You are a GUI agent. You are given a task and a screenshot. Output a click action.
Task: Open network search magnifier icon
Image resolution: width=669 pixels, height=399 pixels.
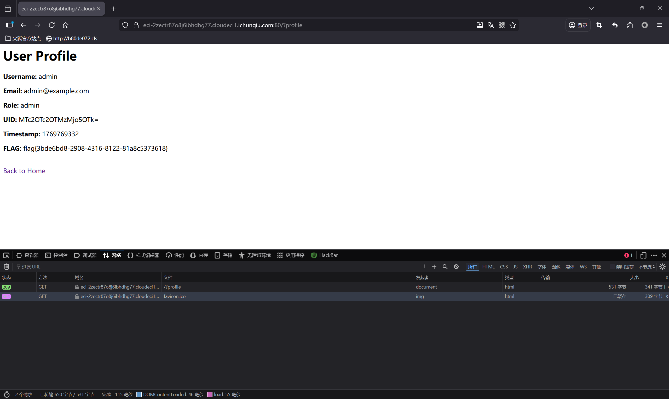[445, 267]
